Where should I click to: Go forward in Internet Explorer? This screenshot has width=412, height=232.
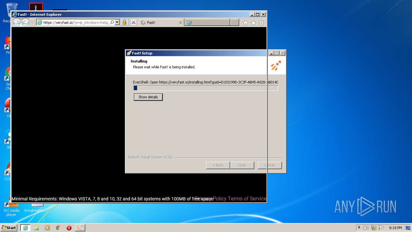tap(25, 22)
